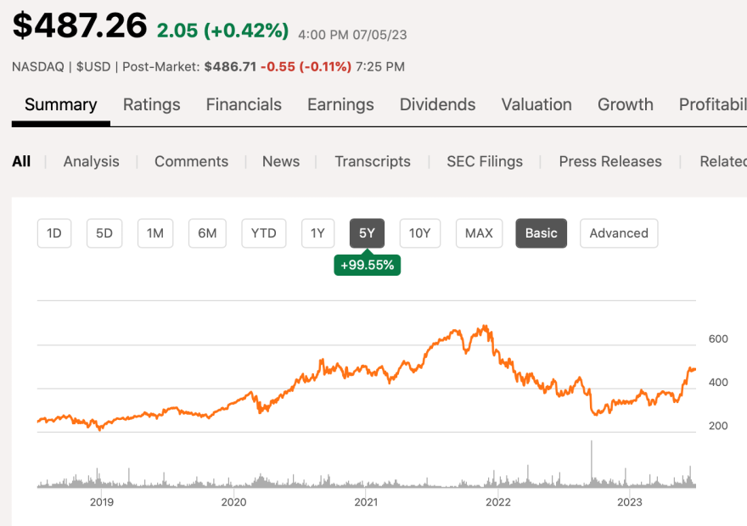
Task: Select the Basic chart mode
Action: tap(542, 233)
